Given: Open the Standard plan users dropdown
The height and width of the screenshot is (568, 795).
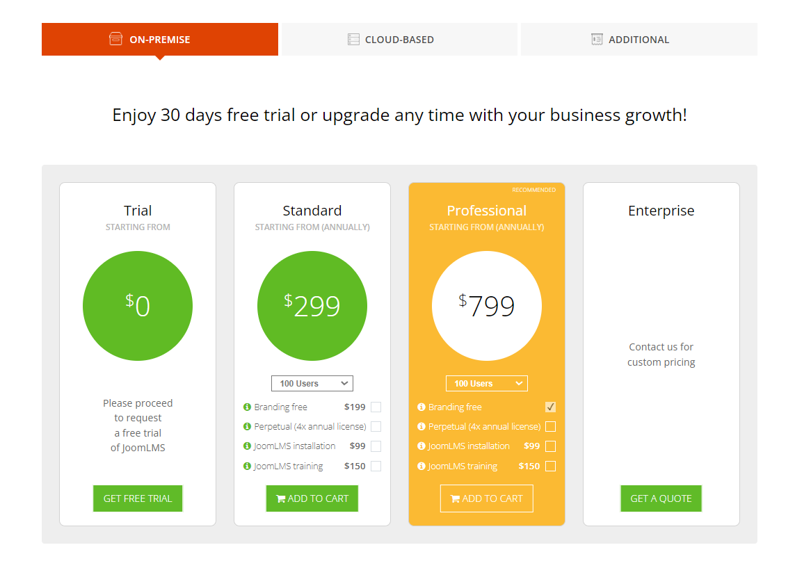Looking at the screenshot, I should point(312,384).
